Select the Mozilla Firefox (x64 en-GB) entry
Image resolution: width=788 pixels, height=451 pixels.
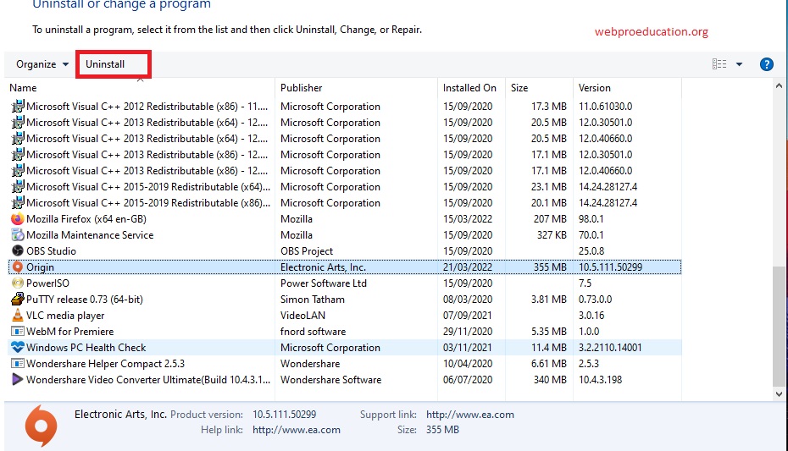point(86,218)
